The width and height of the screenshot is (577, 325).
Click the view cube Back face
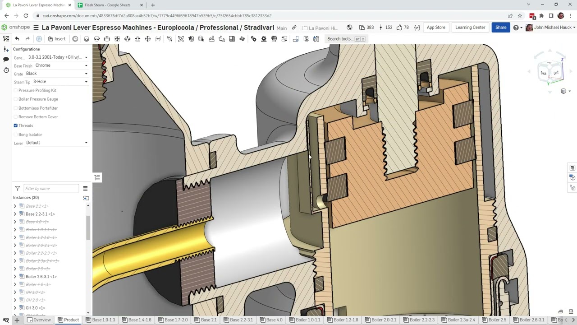[x=543, y=73]
